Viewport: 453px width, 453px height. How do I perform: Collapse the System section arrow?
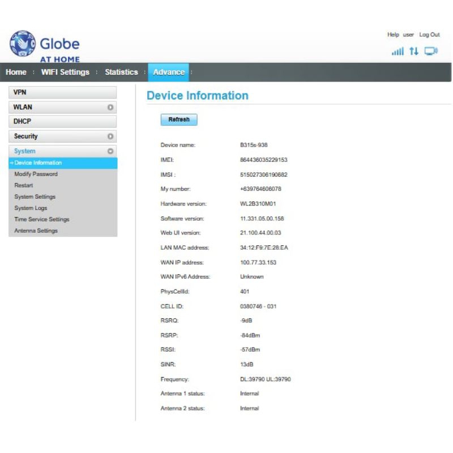(110, 151)
